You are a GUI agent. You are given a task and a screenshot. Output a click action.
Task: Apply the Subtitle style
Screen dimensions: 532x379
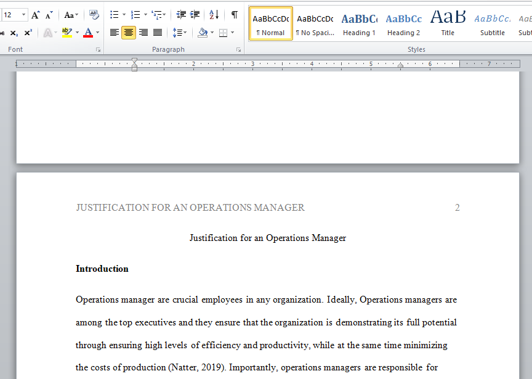point(493,23)
